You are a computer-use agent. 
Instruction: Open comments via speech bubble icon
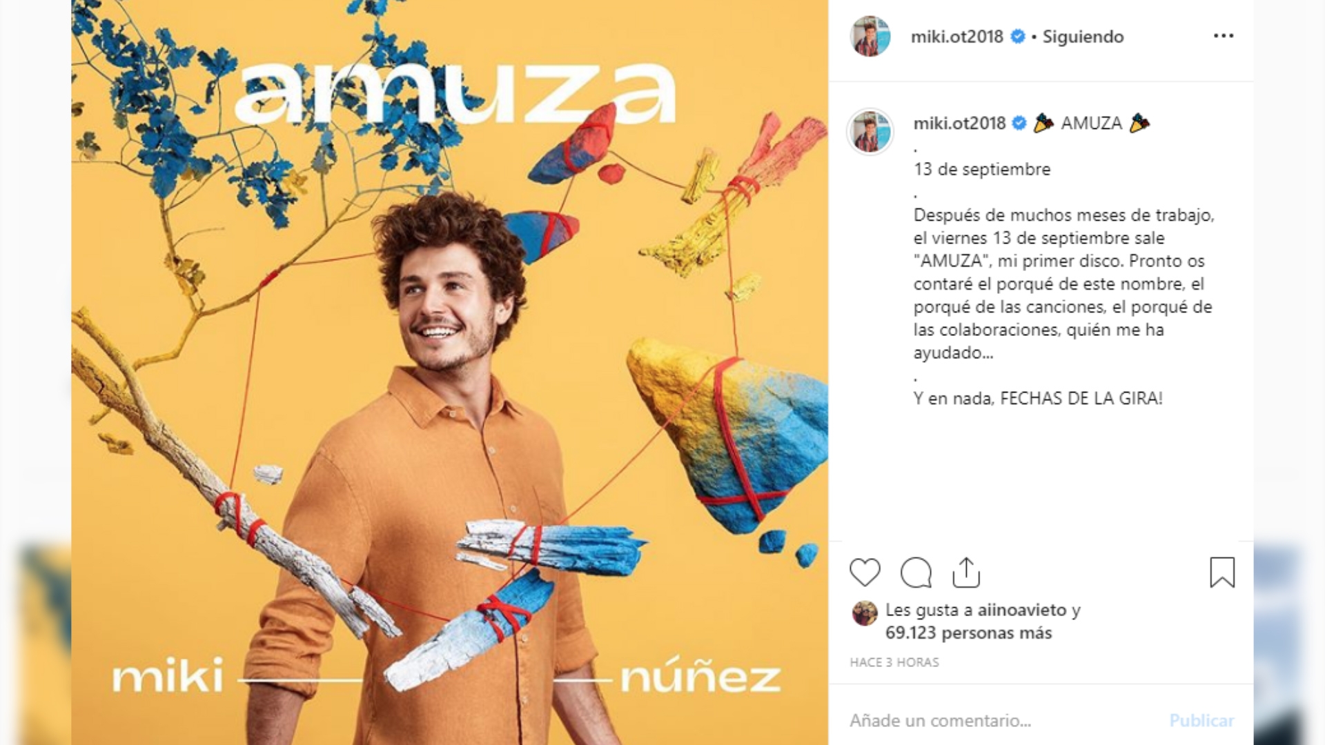(916, 573)
